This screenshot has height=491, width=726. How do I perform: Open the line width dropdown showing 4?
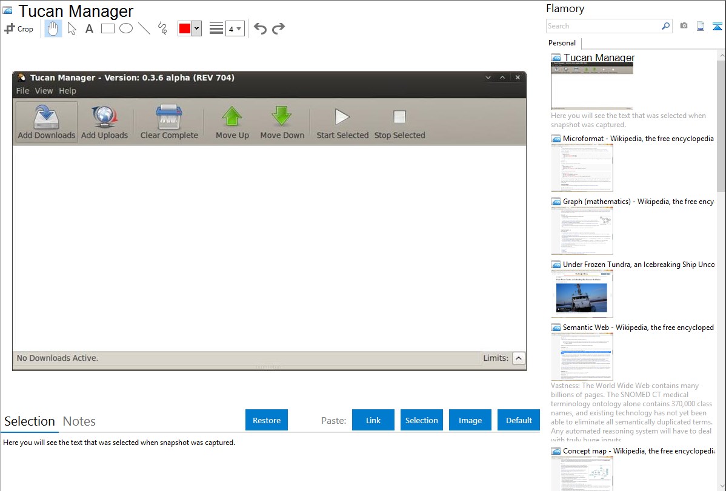(x=235, y=28)
